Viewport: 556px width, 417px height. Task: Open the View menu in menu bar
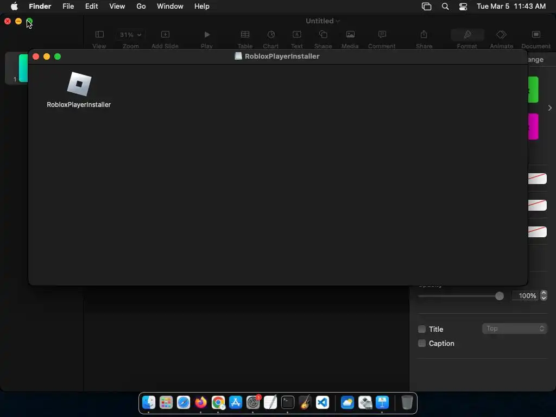117,7
